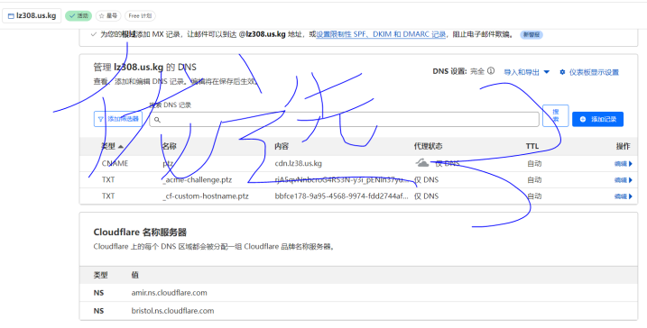The image size is (647, 328).
Task: Focus the DNS record search field
Action: click(344, 120)
